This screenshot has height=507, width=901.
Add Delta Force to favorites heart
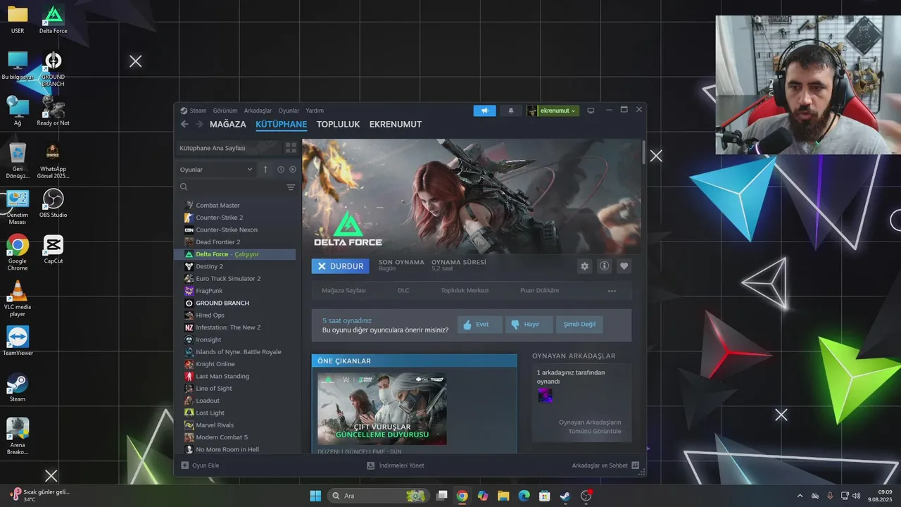[624, 266]
